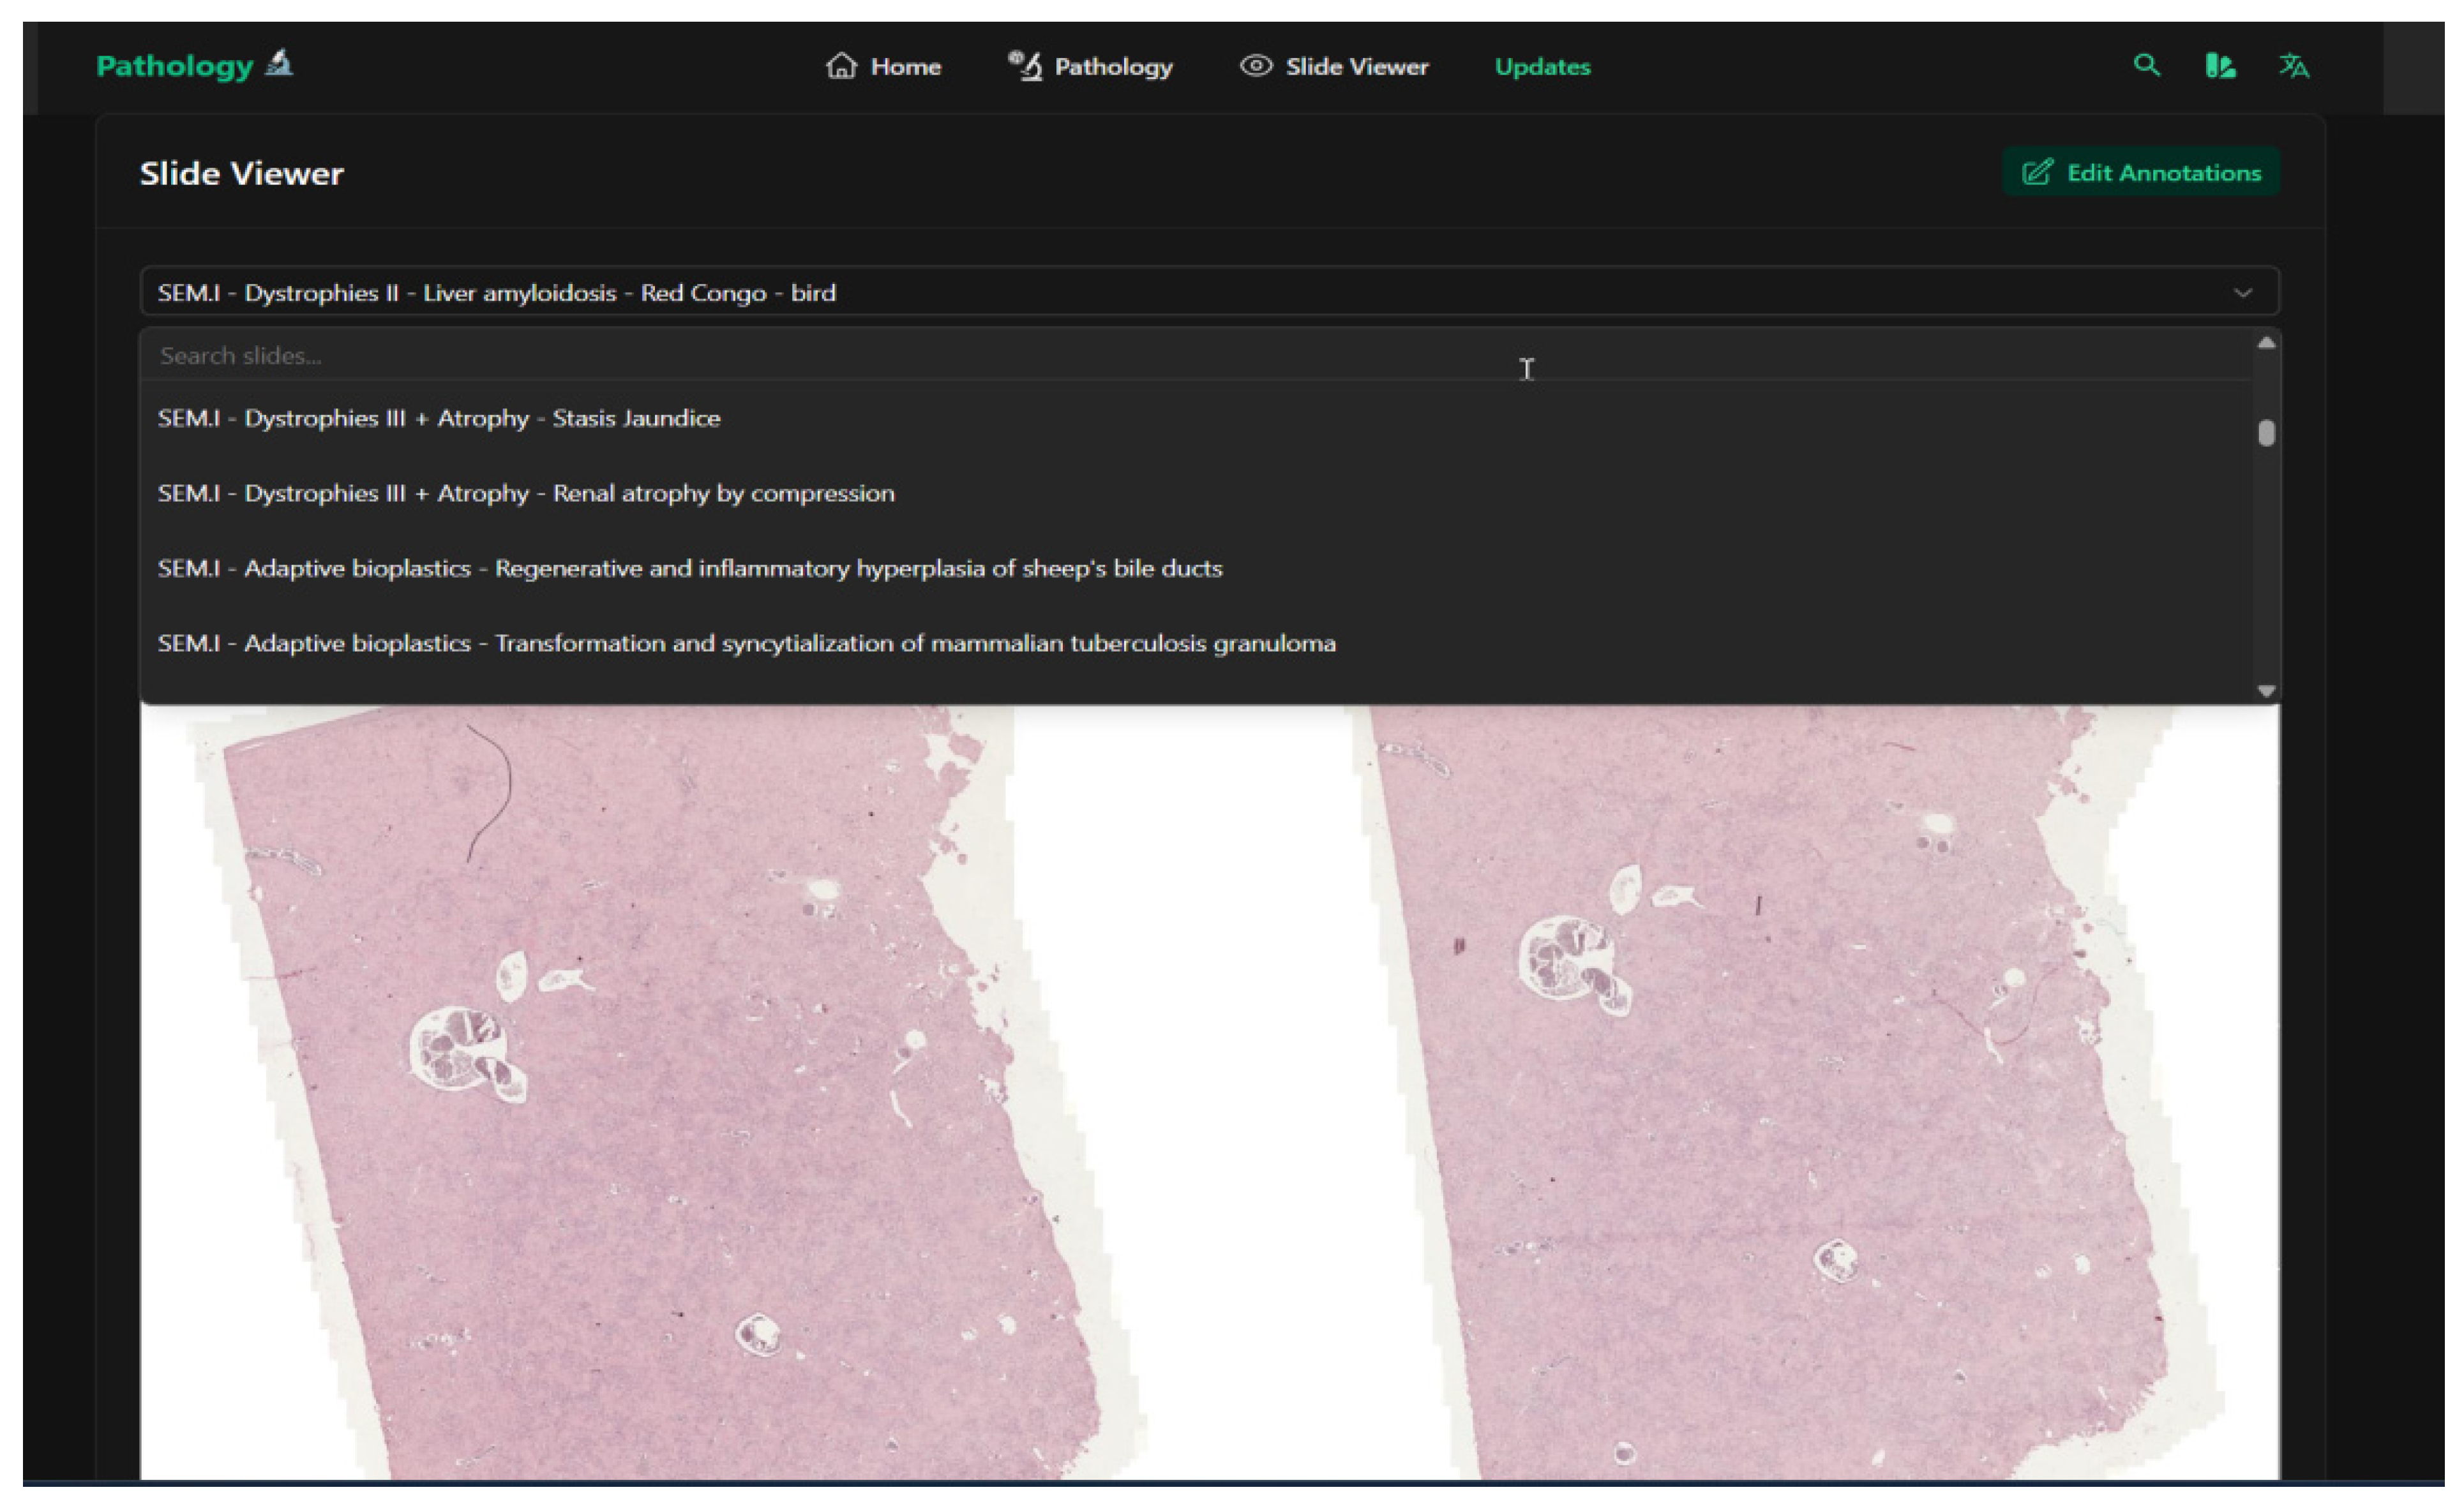Select Stasis Jaundice slide option
2464x1506 pixels.
(438, 418)
